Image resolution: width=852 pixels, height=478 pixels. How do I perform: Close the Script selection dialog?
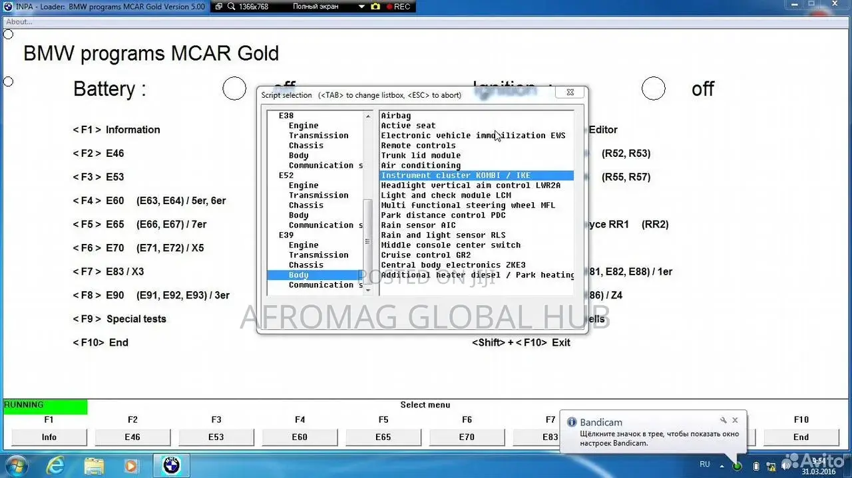click(570, 93)
